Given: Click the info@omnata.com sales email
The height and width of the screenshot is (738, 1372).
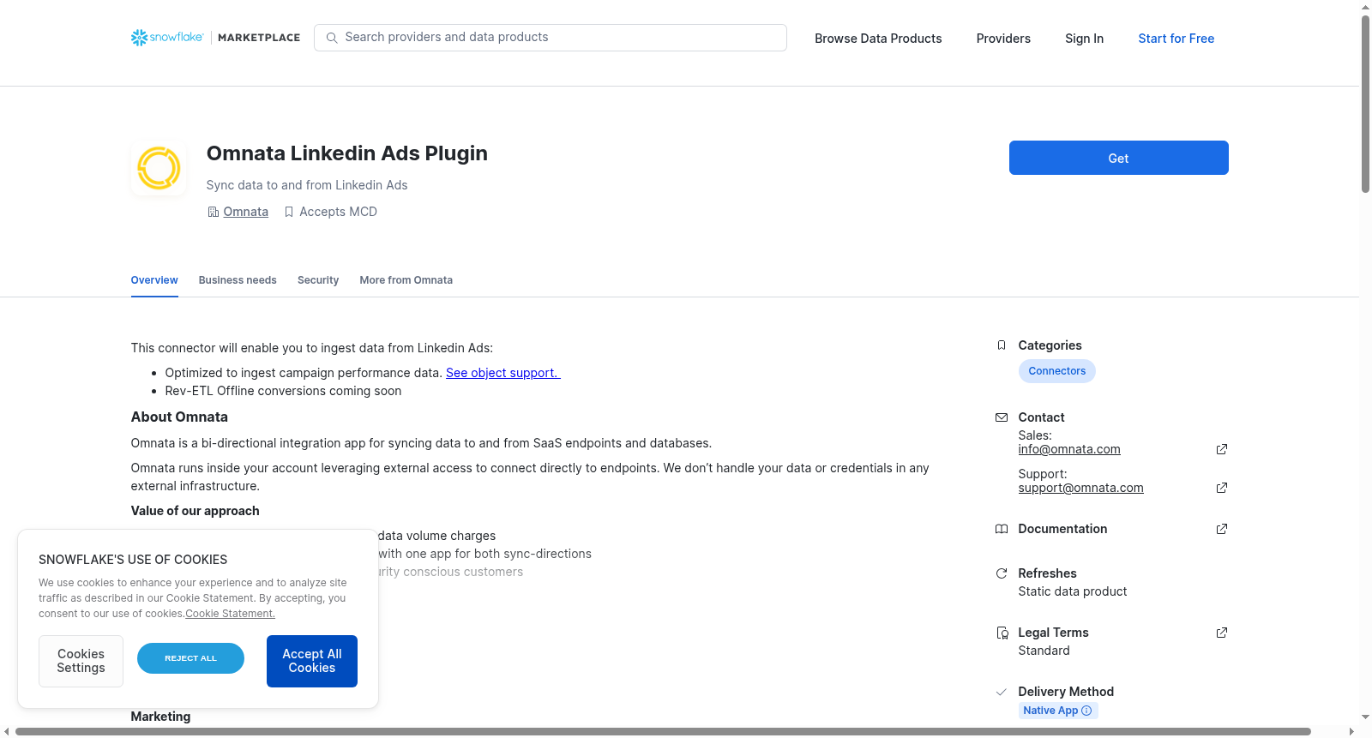Looking at the screenshot, I should [x=1069, y=449].
